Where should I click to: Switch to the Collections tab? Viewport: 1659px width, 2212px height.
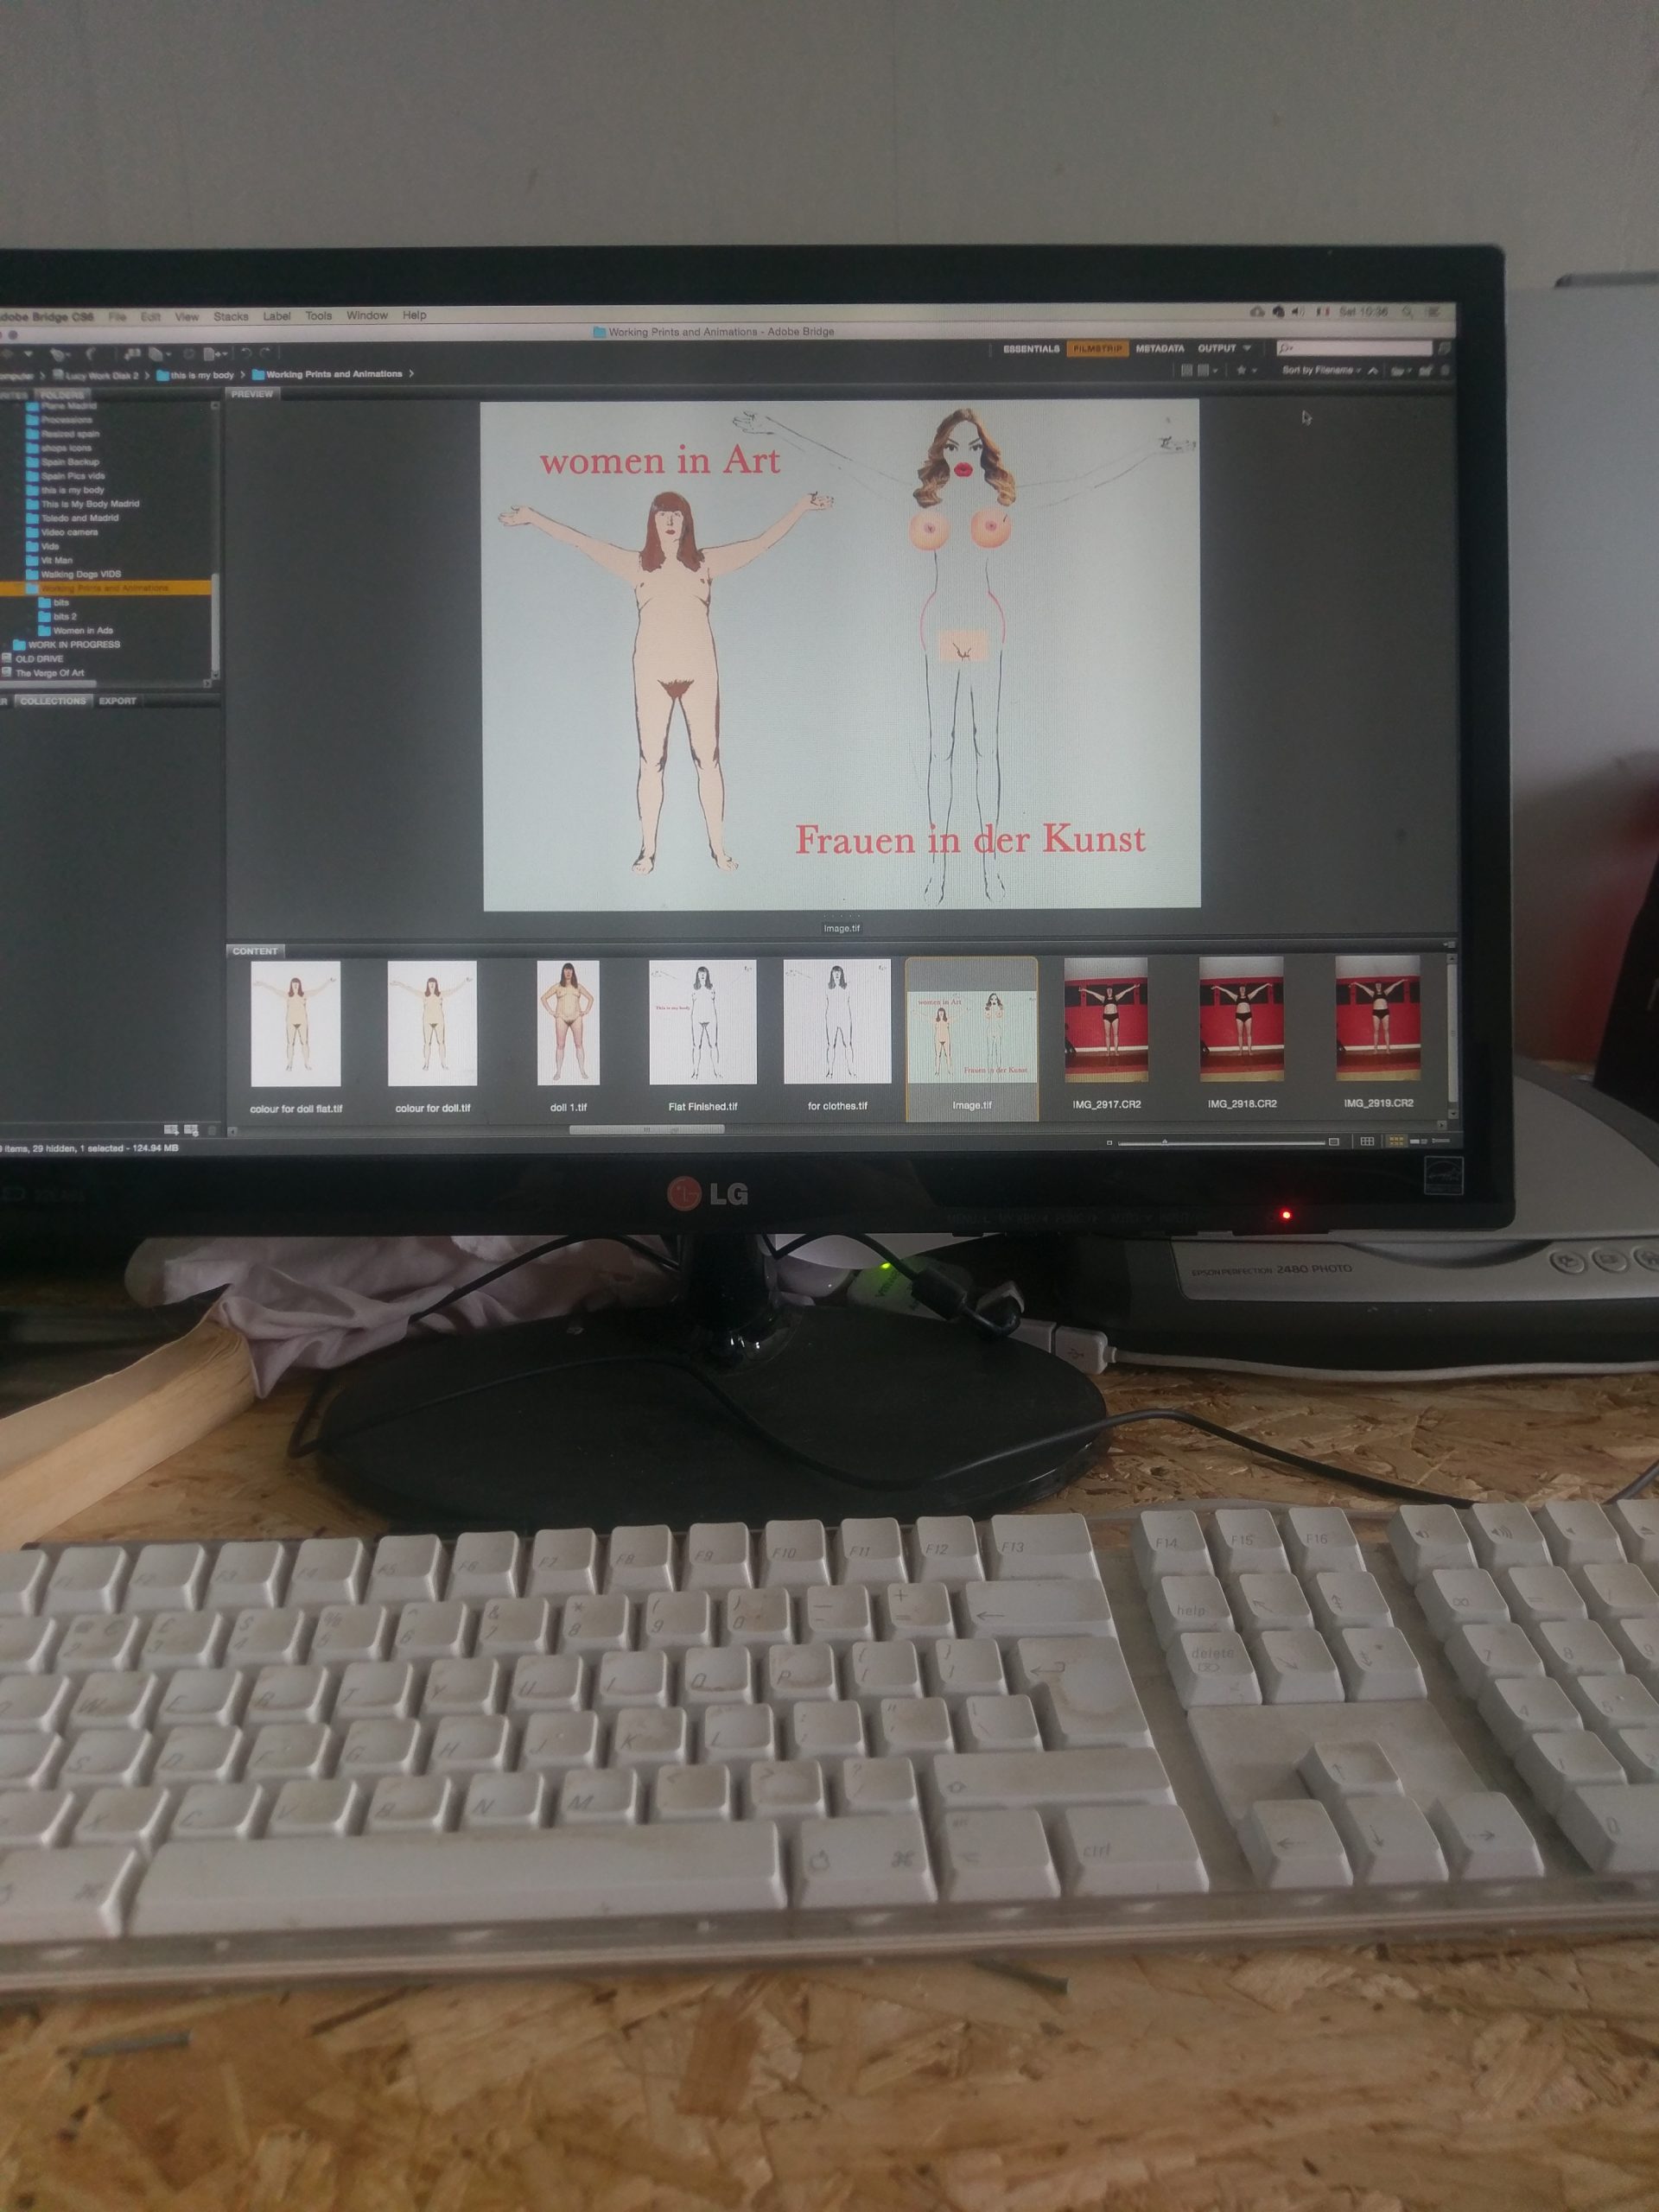53,701
